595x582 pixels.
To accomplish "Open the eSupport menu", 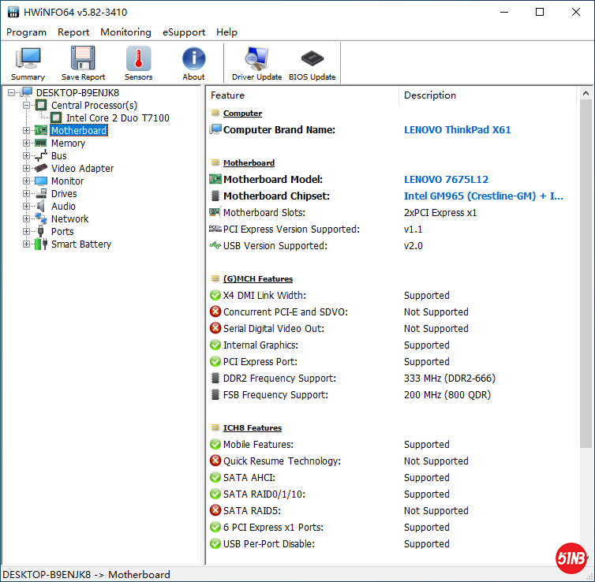I will [184, 32].
